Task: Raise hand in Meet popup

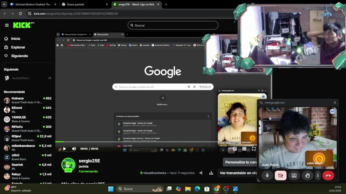Action: click(307, 175)
